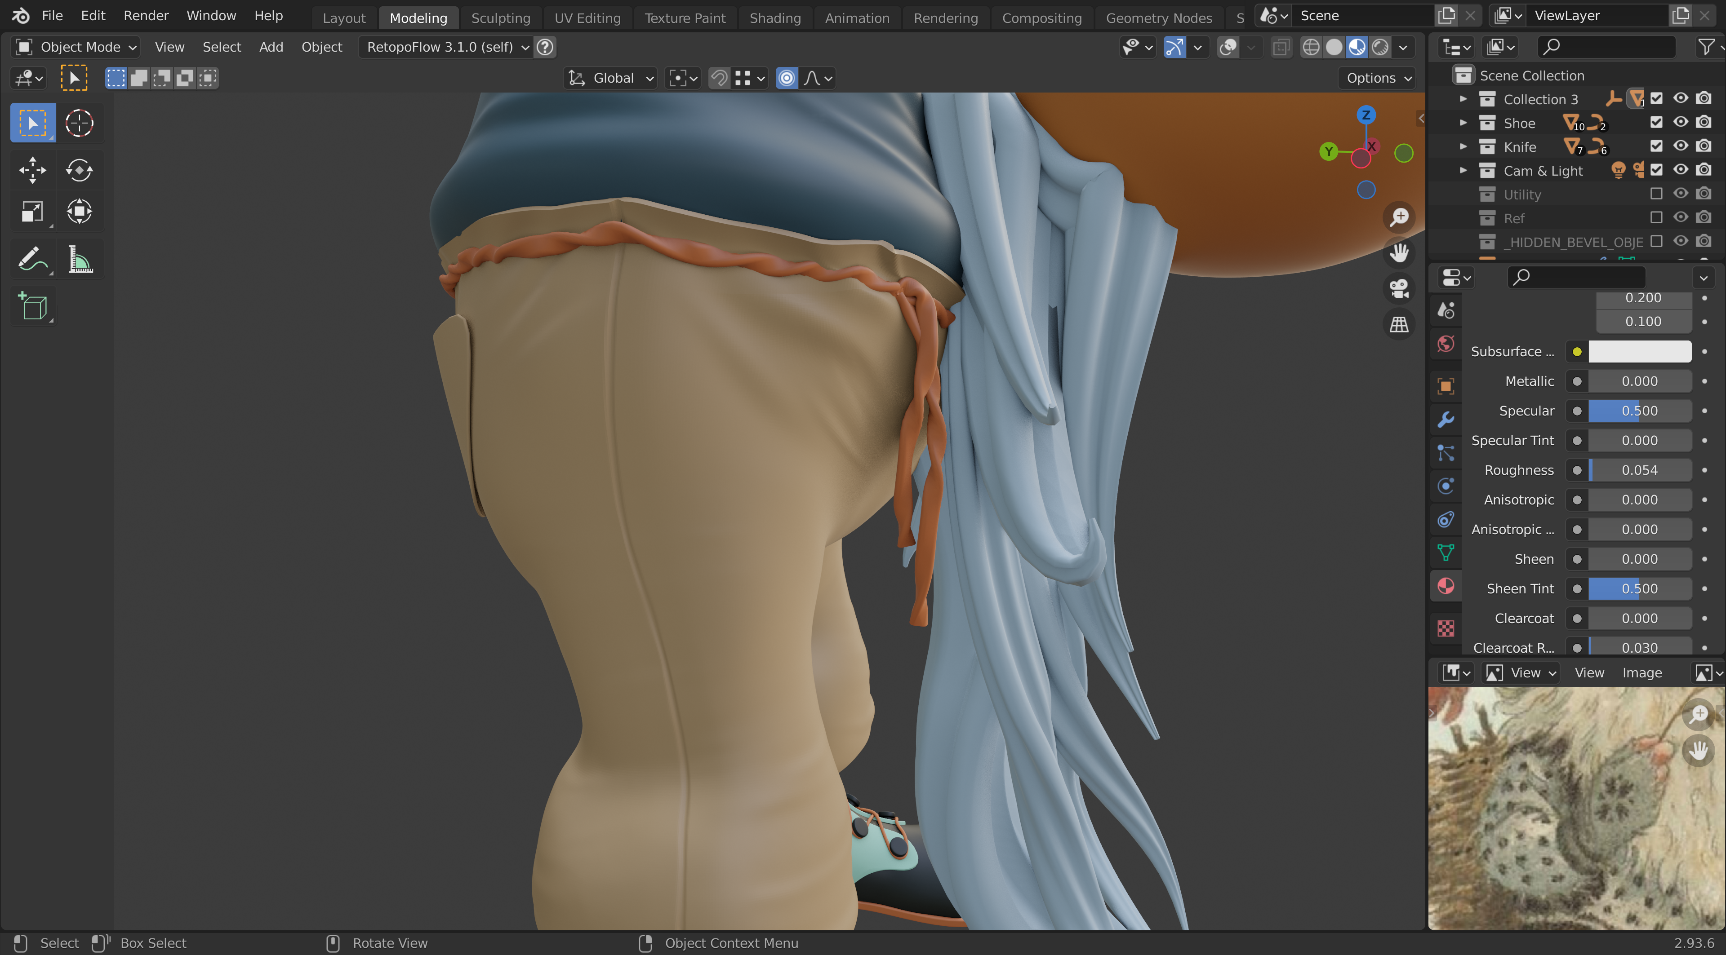Image resolution: width=1726 pixels, height=955 pixels.
Task: Select the Move tool in toolbar
Action: (32, 169)
